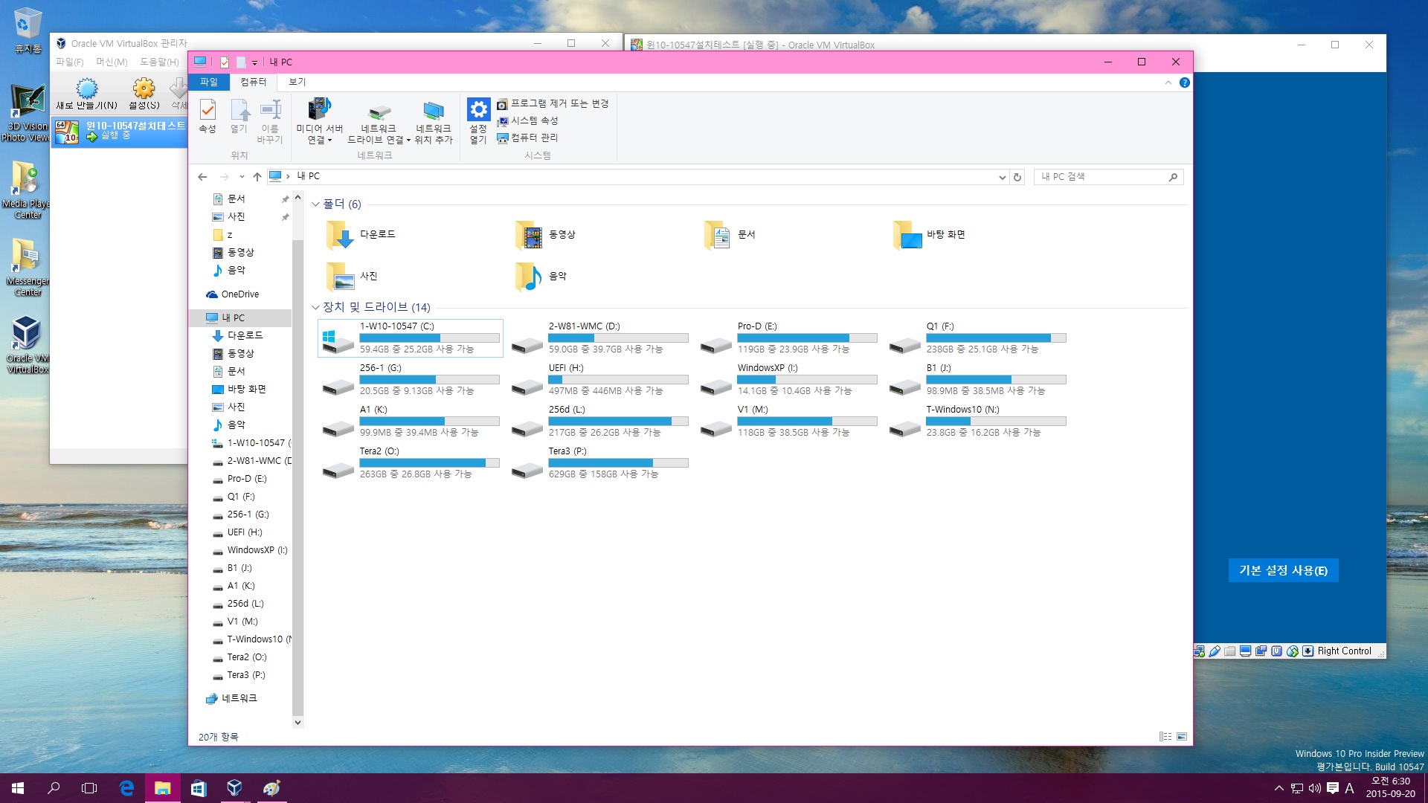Viewport: 1428px width, 803px height.
Task: Click System properties (시스템 속성)
Action: click(x=527, y=120)
